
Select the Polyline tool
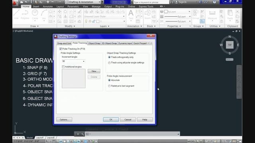(x=25, y=14)
